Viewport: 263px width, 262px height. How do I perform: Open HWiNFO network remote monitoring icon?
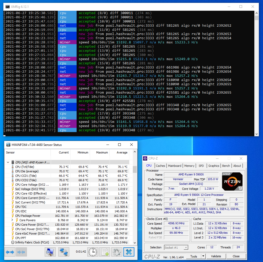click(x=64, y=252)
